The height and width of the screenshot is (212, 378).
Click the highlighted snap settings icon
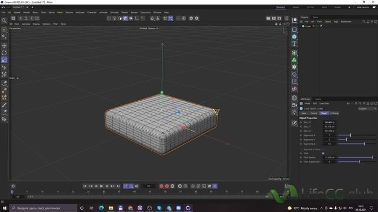coord(171,18)
